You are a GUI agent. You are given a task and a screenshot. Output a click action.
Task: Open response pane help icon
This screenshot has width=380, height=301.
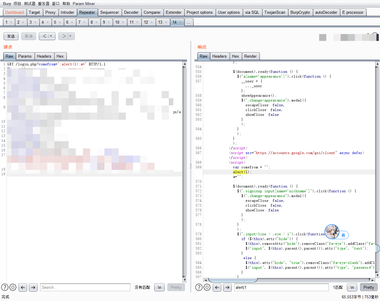(x=199, y=287)
